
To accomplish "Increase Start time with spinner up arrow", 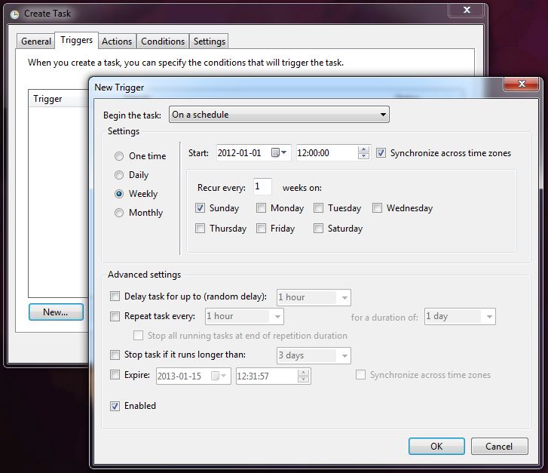I will (363, 149).
